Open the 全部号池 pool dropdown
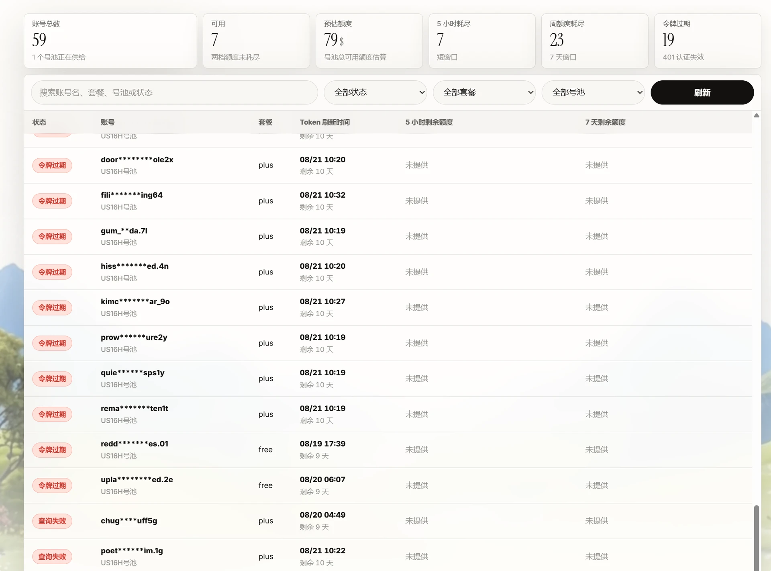This screenshot has width=771, height=571. tap(593, 92)
